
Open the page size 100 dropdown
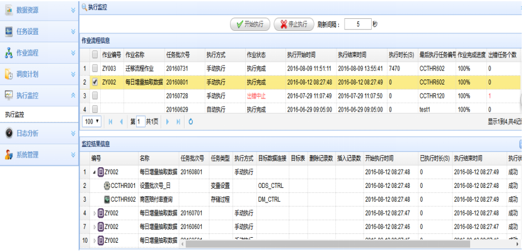tap(92, 122)
